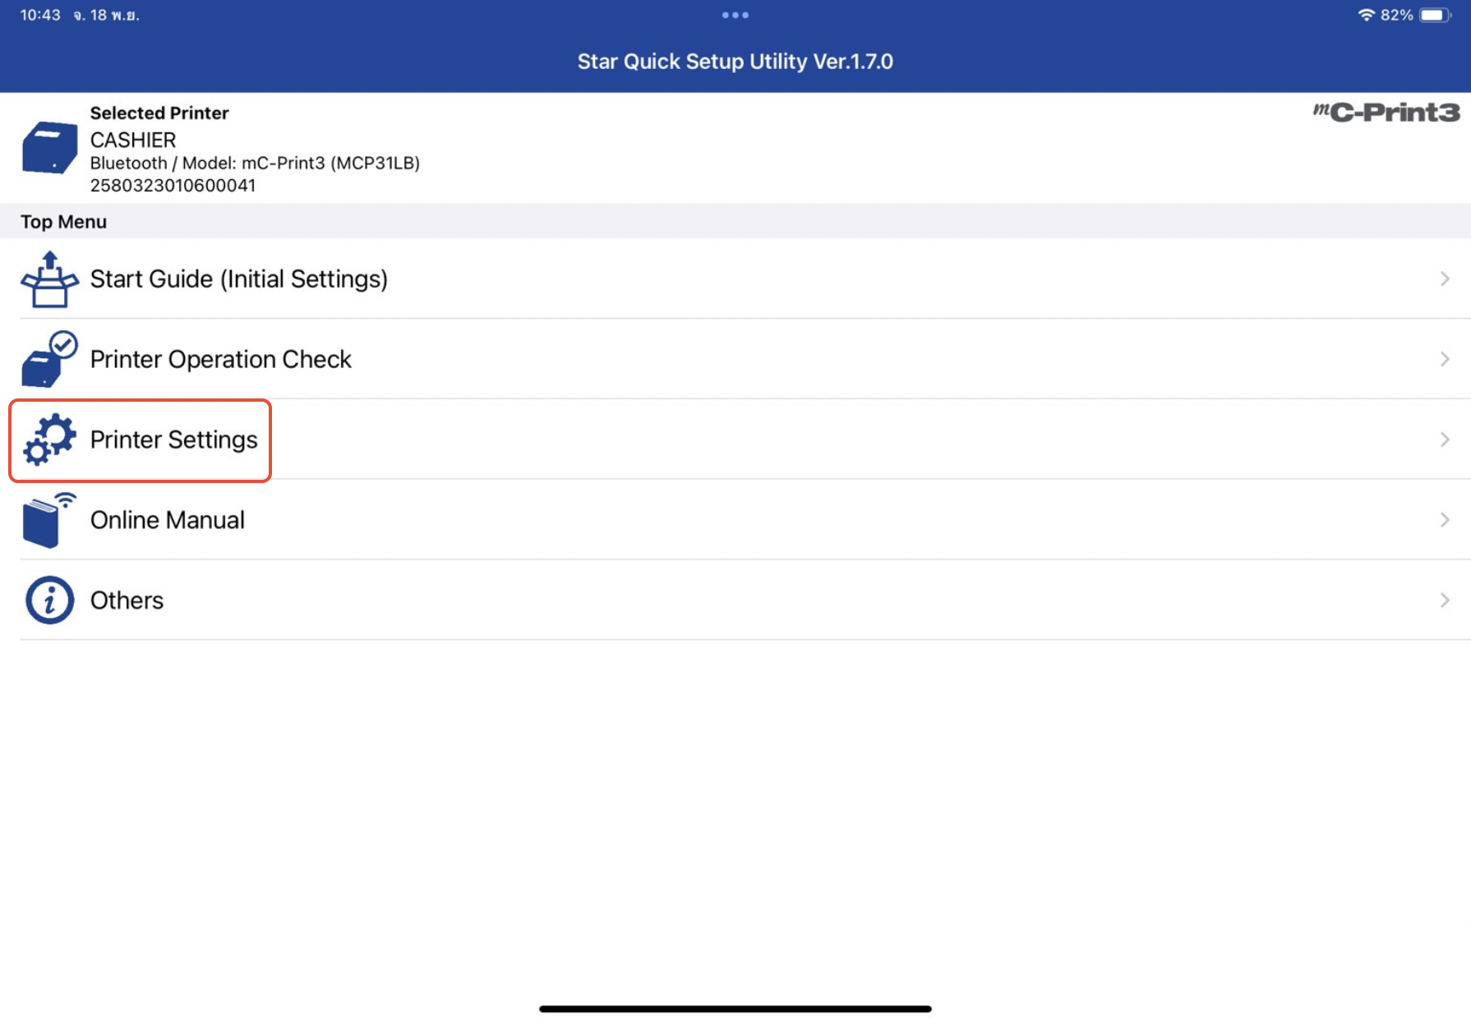Tap the Selected Printer label

[x=159, y=113]
